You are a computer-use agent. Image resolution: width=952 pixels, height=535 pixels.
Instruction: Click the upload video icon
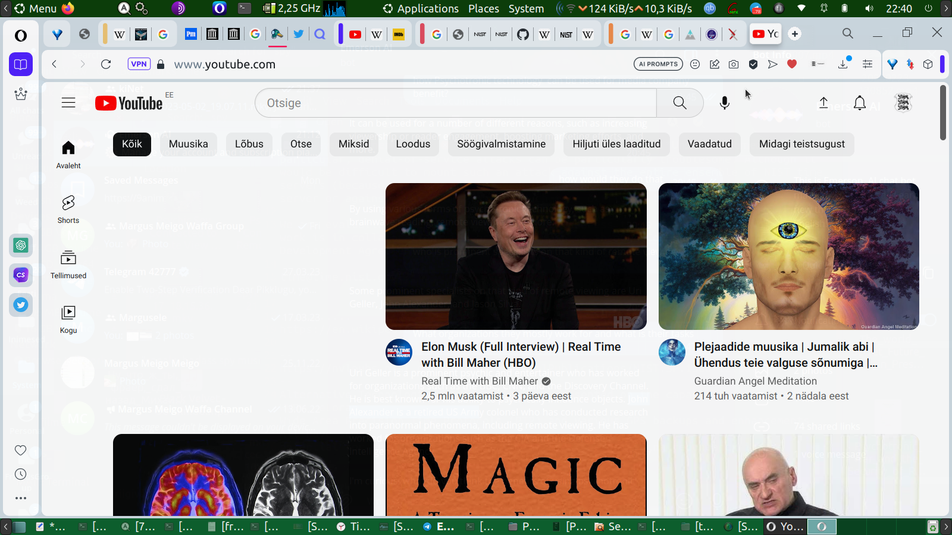click(x=823, y=103)
